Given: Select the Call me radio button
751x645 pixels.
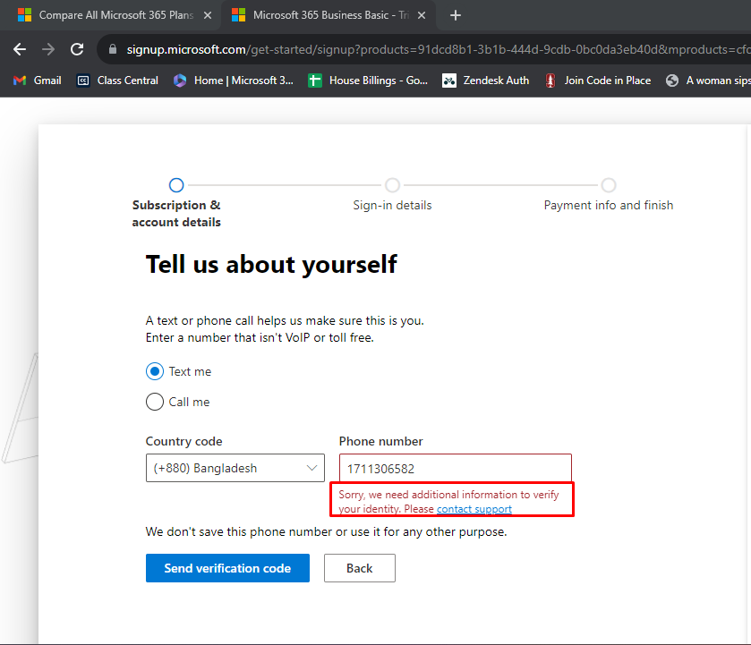Looking at the screenshot, I should (x=155, y=402).
